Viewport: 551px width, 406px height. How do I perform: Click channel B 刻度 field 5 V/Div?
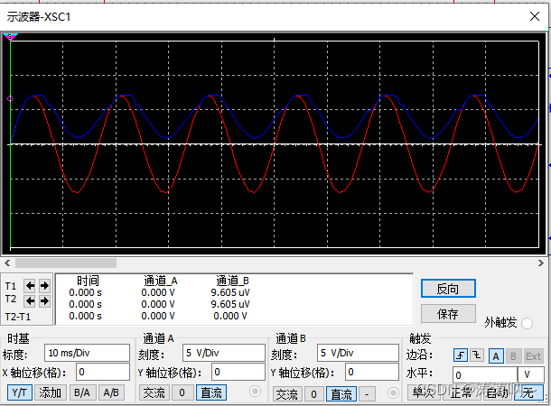358,353
